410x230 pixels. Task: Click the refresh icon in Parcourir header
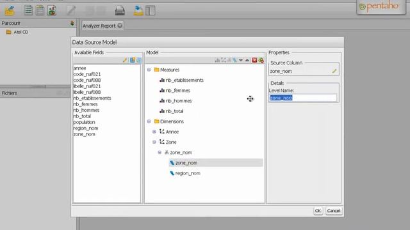coord(72,23)
